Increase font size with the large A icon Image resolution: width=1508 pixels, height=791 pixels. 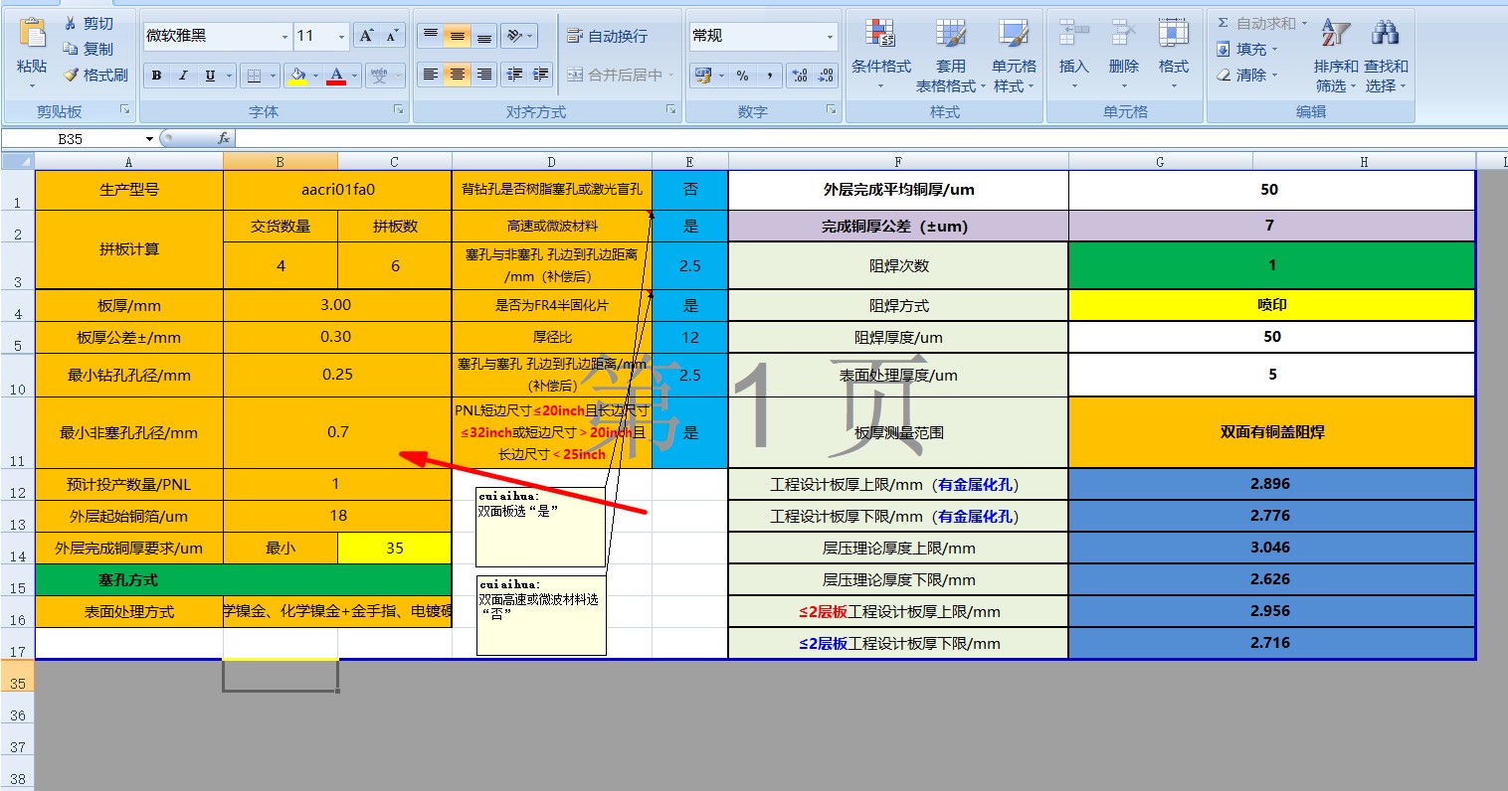coord(367,36)
